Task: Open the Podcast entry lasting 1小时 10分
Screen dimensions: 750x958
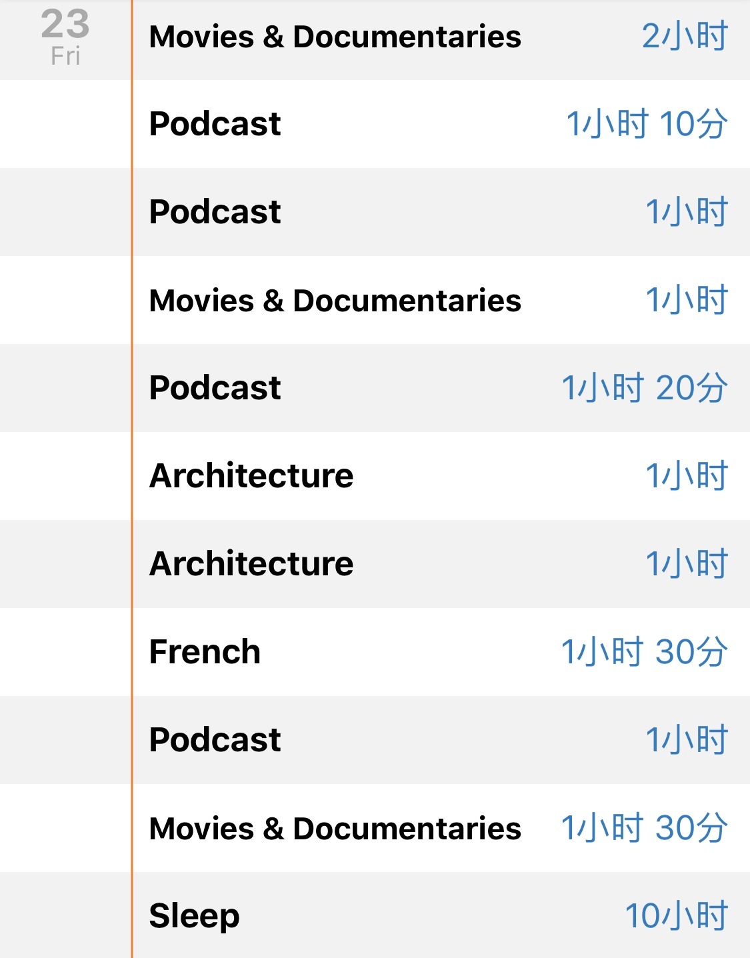Action: [441, 124]
